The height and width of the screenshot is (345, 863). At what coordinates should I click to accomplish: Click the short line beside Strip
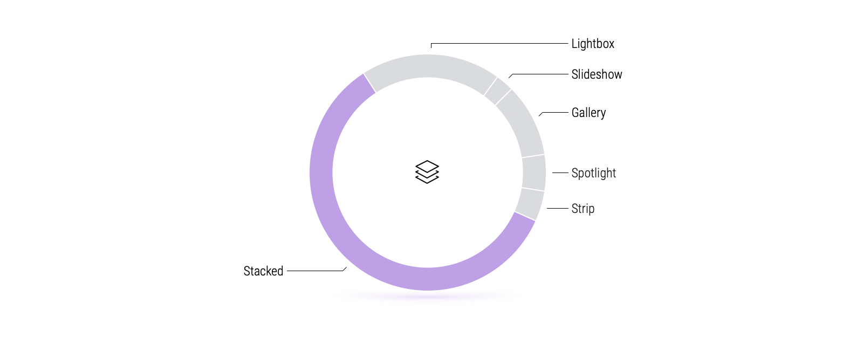click(558, 208)
